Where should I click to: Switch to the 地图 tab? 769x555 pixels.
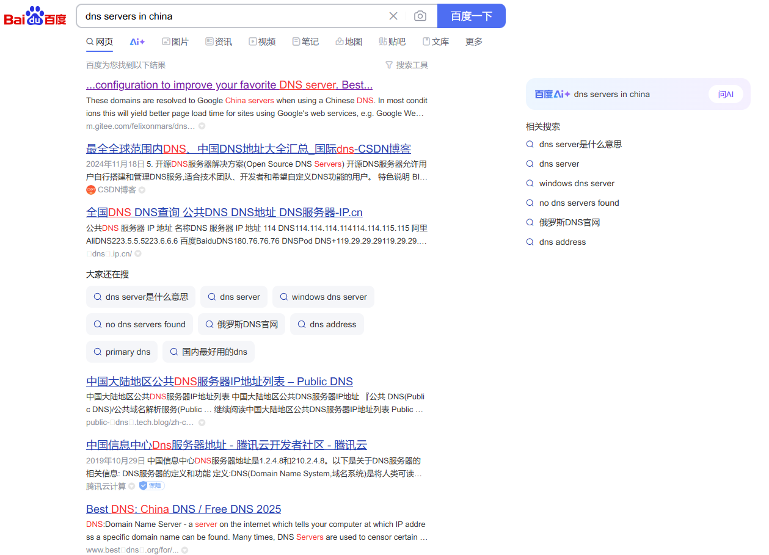[x=349, y=42]
